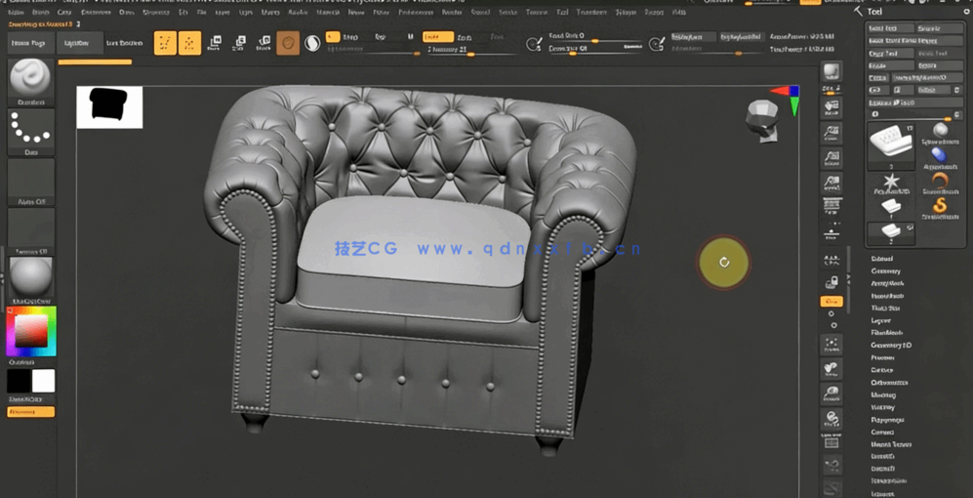
Task: Toggle the orange Zadd button
Action: [437, 37]
